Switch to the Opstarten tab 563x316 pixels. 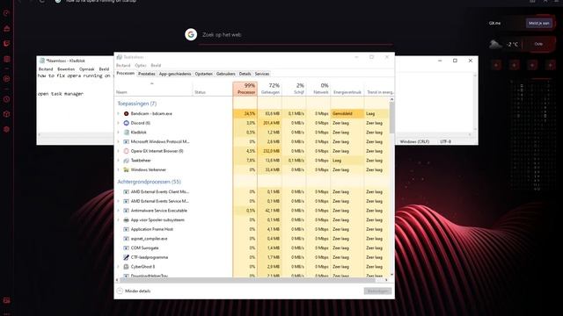pyautogui.click(x=203, y=74)
